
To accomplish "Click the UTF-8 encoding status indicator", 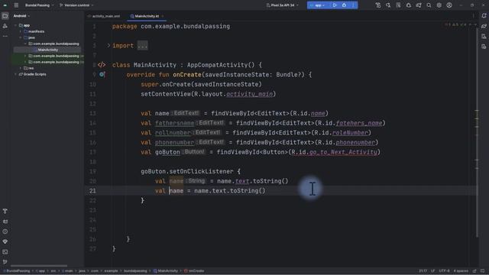I will pos(444,271).
